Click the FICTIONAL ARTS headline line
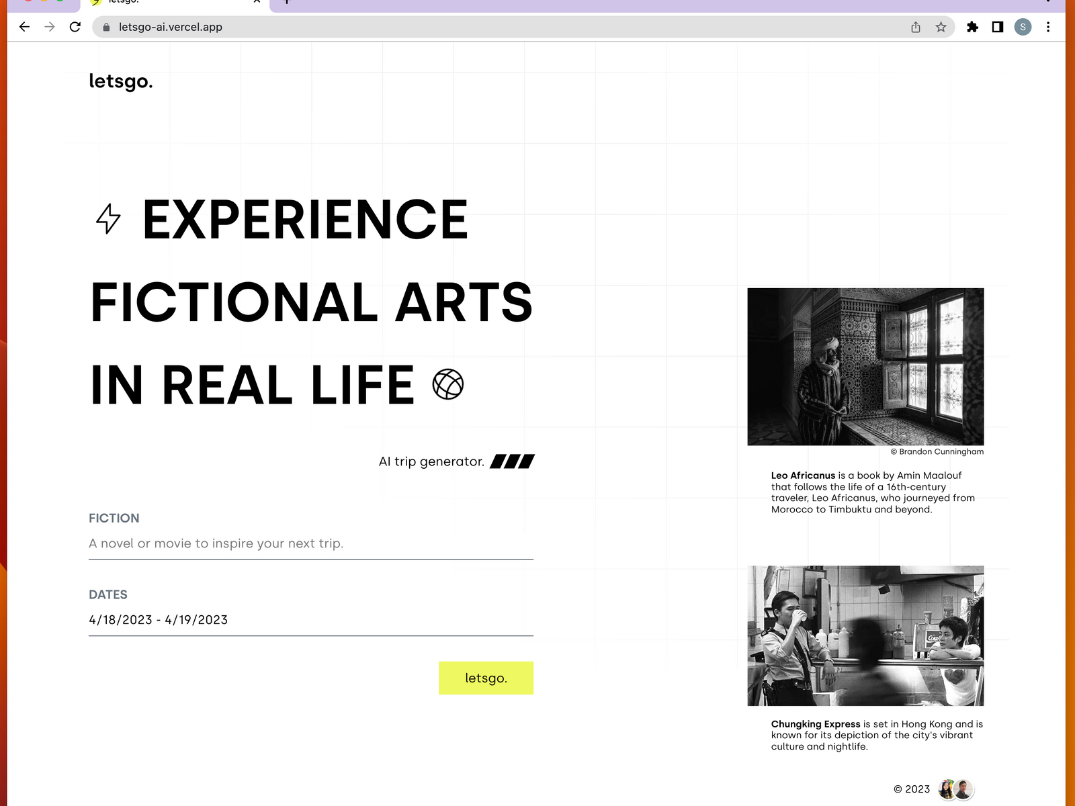Viewport: 1075px width, 806px height. [x=312, y=302]
